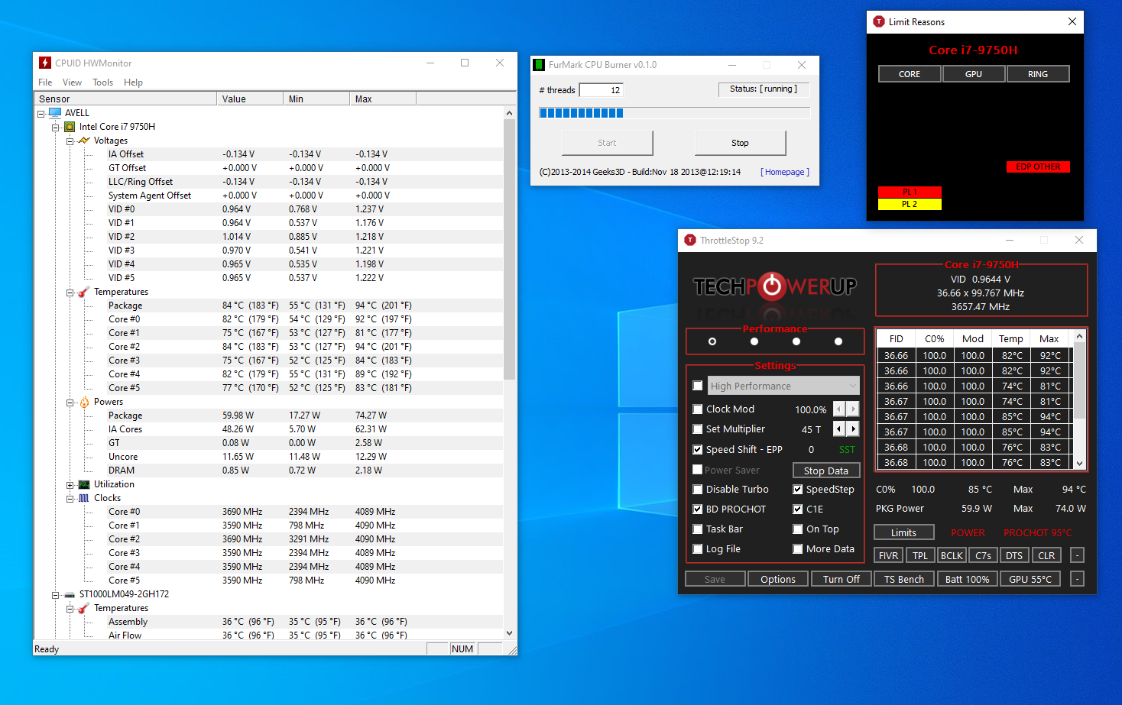Click Turn Off in ThrottleStop
The image size is (1122, 705).
pos(841,579)
